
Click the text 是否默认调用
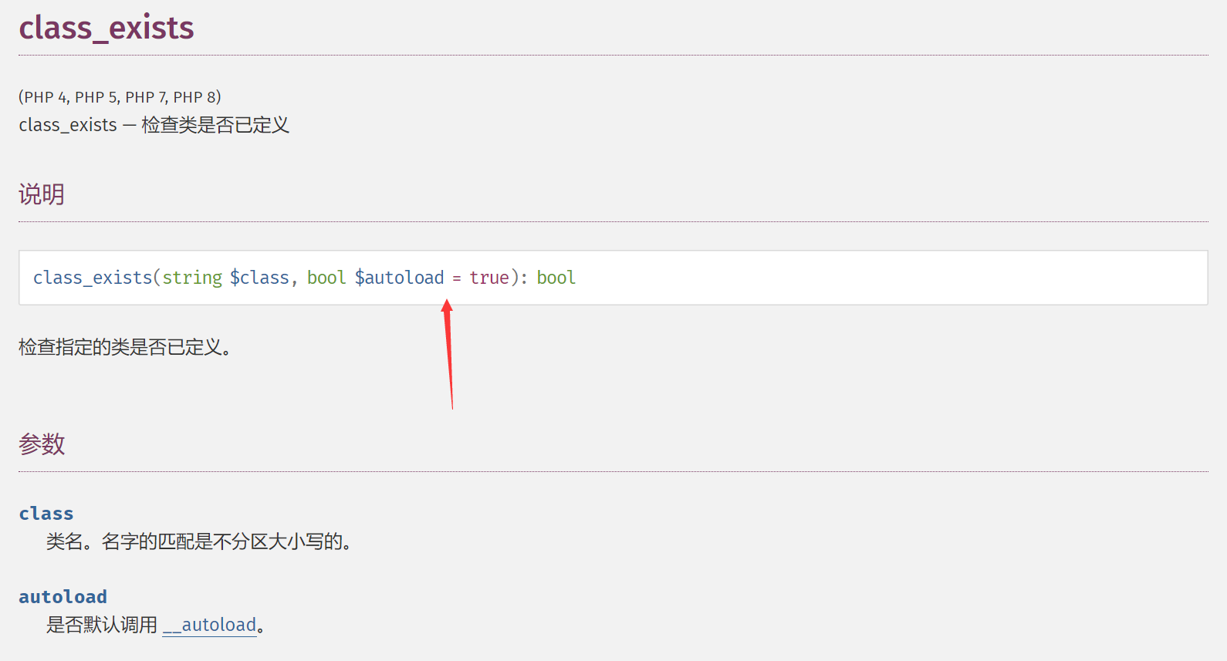pos(102,625)
